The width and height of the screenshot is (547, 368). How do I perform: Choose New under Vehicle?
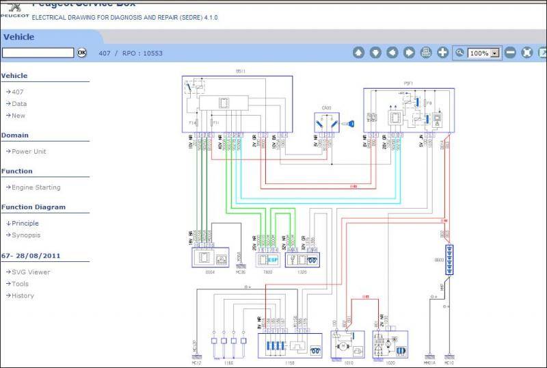18,116
